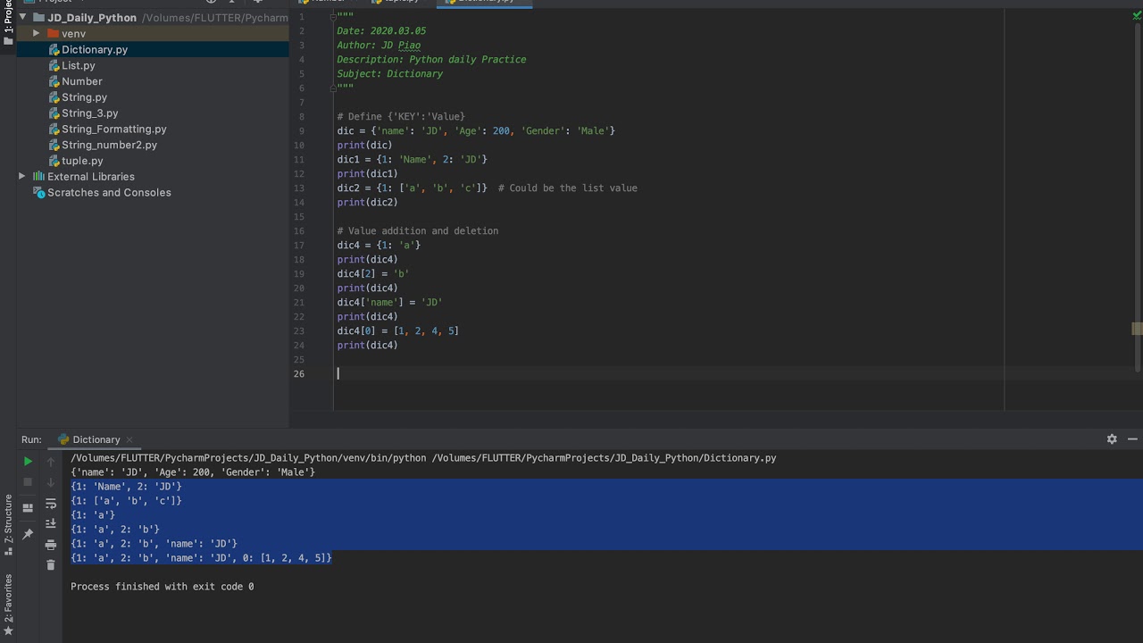Toggle scroll to end of console output
The height and width of the screenshot is (643, 1143).
(51, 524)
